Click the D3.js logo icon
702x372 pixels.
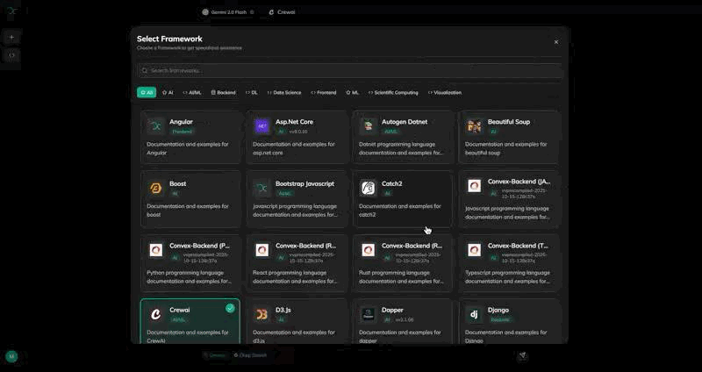[261, 314]
